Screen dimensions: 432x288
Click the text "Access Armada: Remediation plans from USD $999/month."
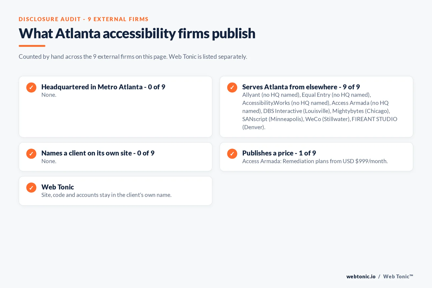click(315, 161)
